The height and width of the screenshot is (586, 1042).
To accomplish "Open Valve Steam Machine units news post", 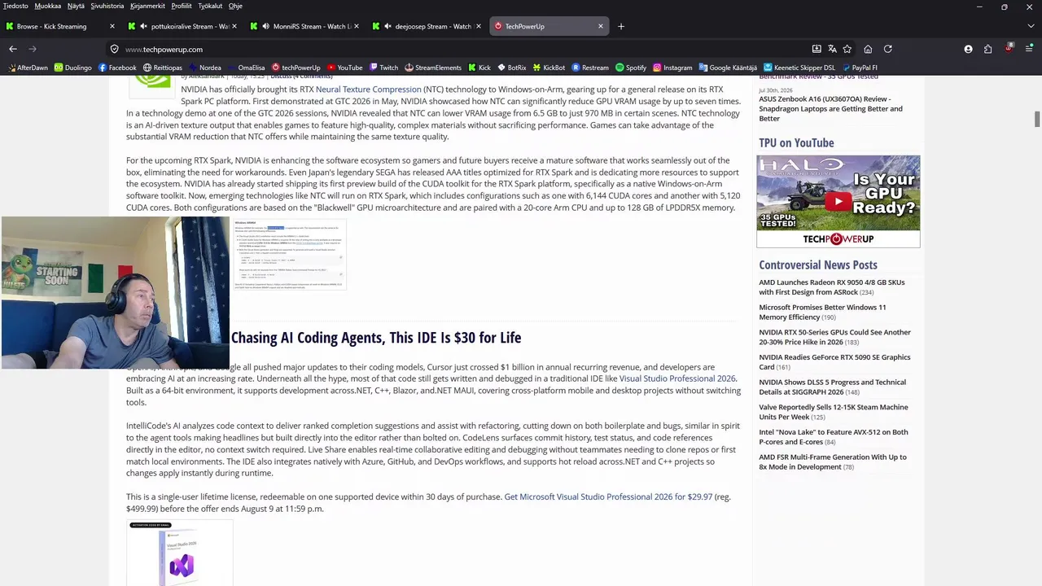I will click(834, 412).
